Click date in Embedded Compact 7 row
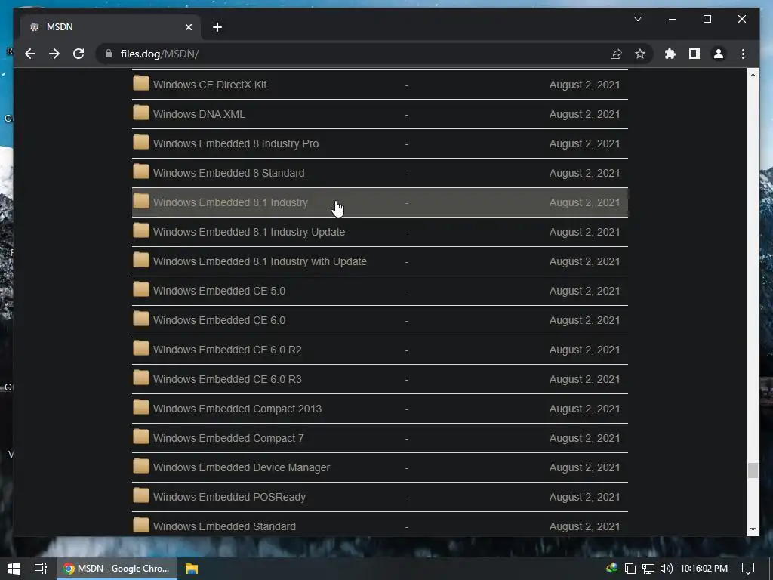This screenshot has width=773, height=580. [585, 439]
